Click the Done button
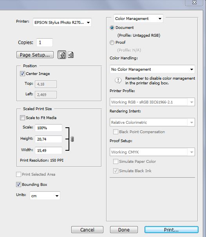The height and width of the screenshot is (237, 206). pos(124,230)
